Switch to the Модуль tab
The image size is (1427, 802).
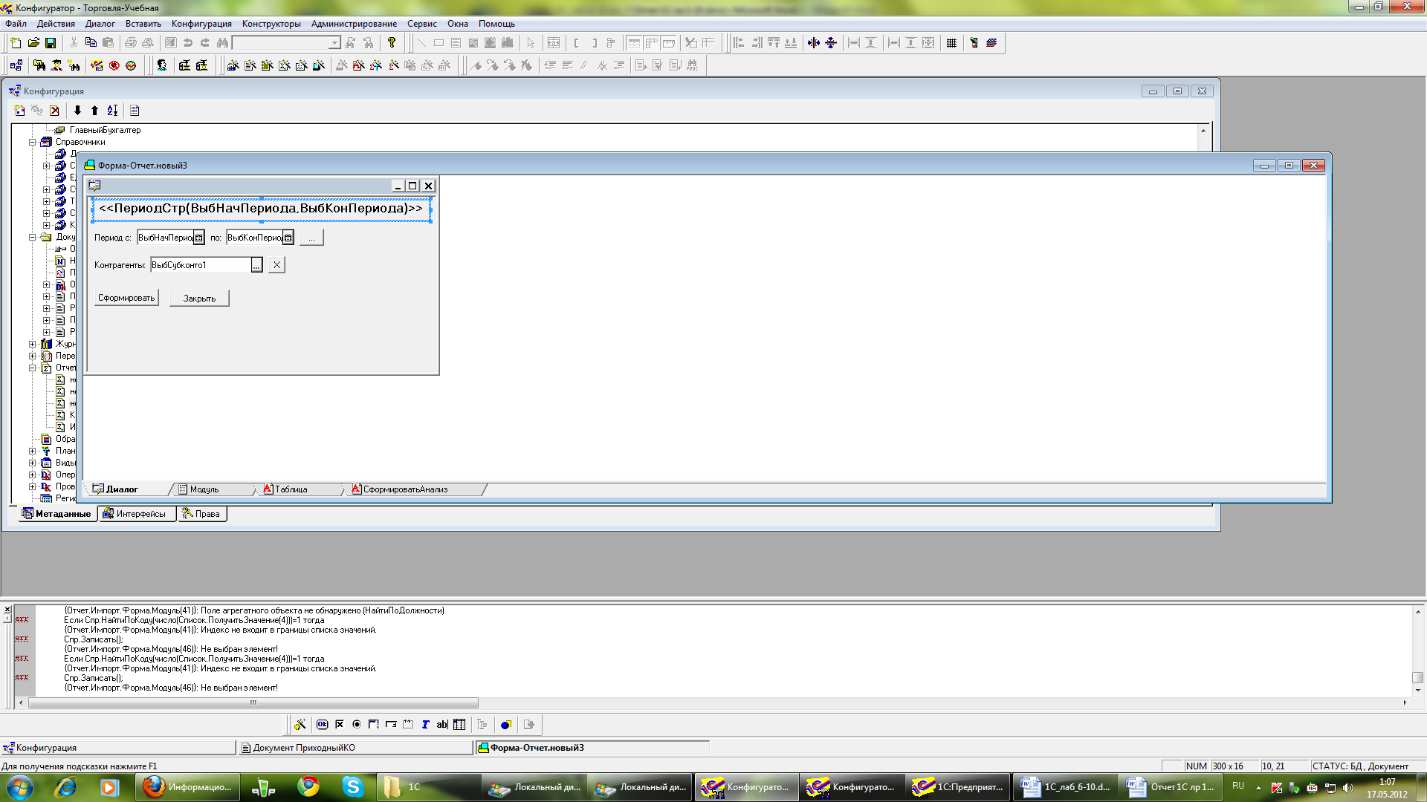coord(204,489)
